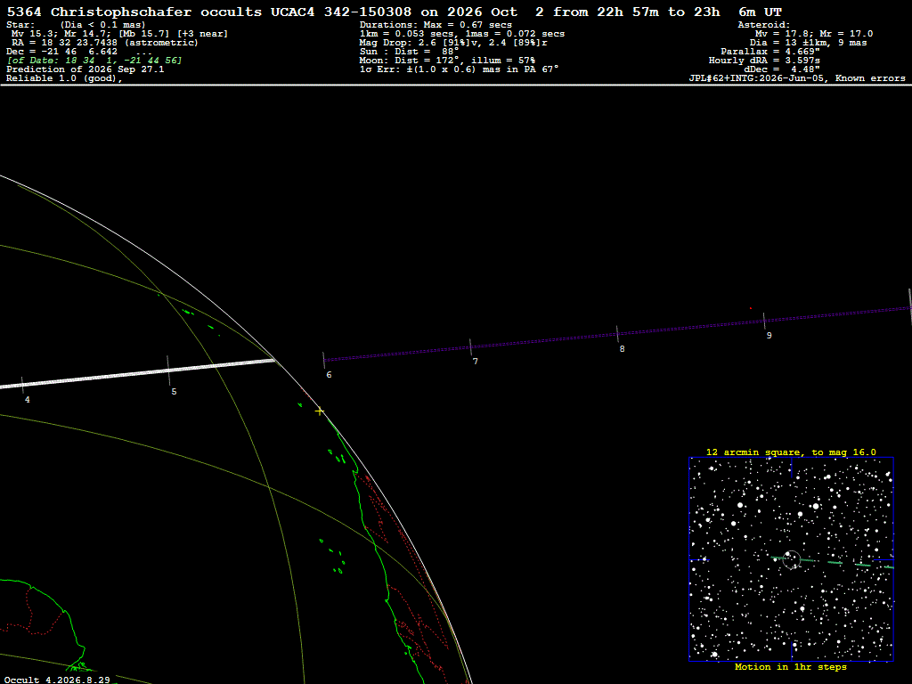Click the 'Motion in 1hr steps' caption
The image size is (912, 684).
(x=791, y=666)
